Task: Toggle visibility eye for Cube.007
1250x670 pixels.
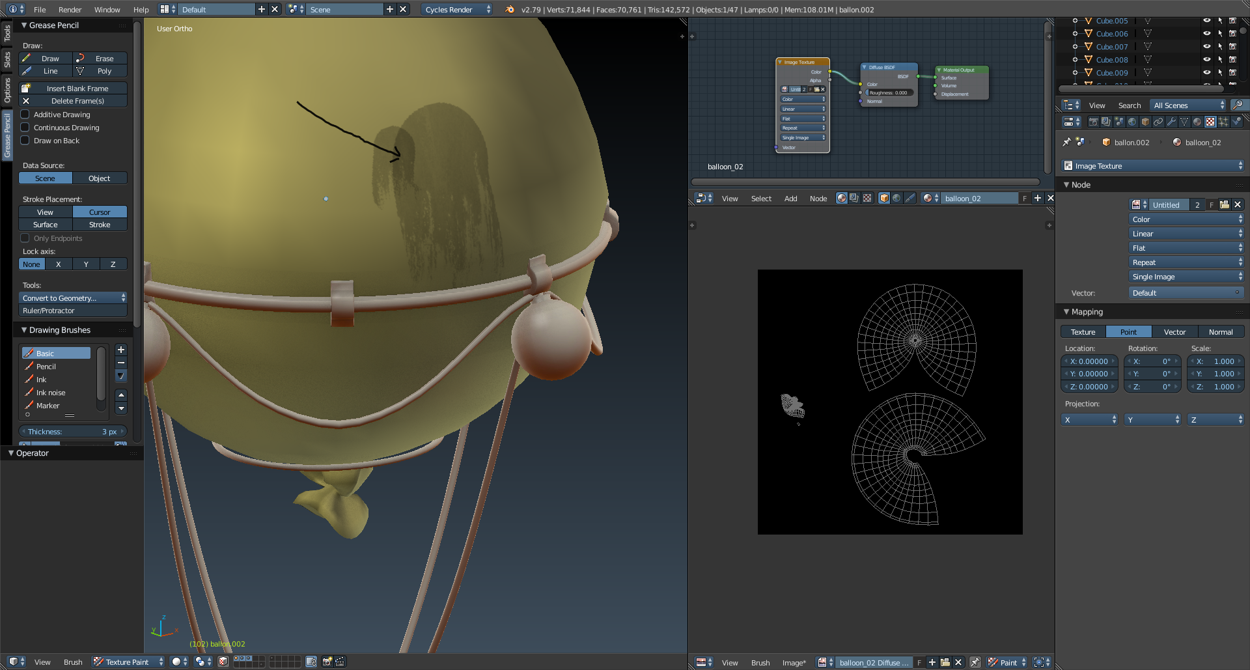Action: tap(1206, 47)
